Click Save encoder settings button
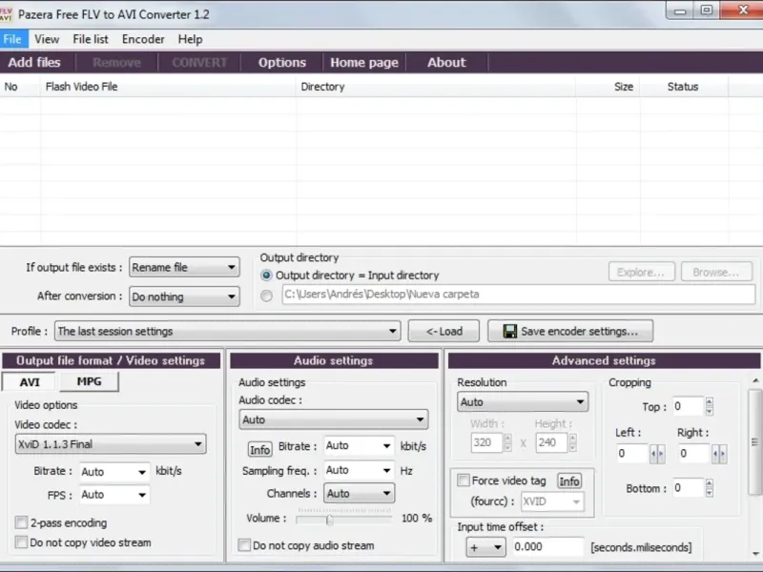Screen dimensions: 763x572 pos(570,331)
